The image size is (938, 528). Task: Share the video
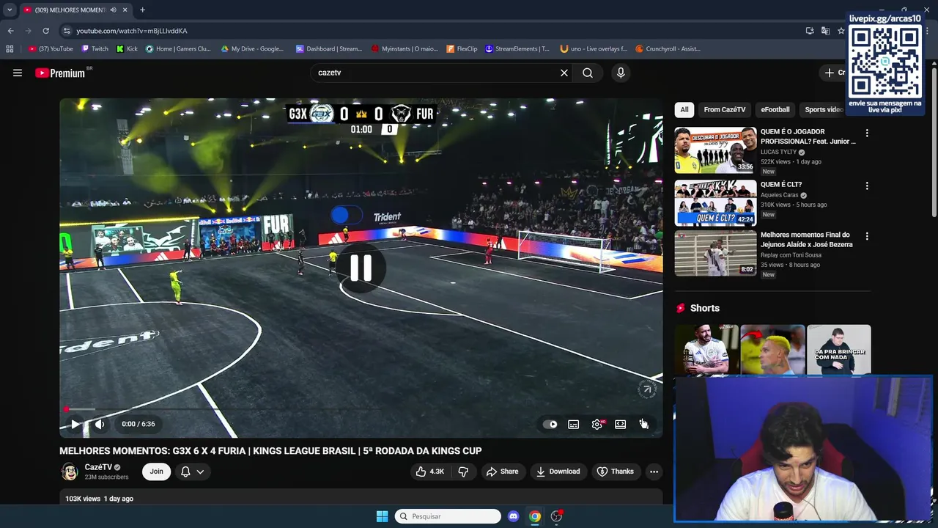pyautogui.click(x=502, y=472)
